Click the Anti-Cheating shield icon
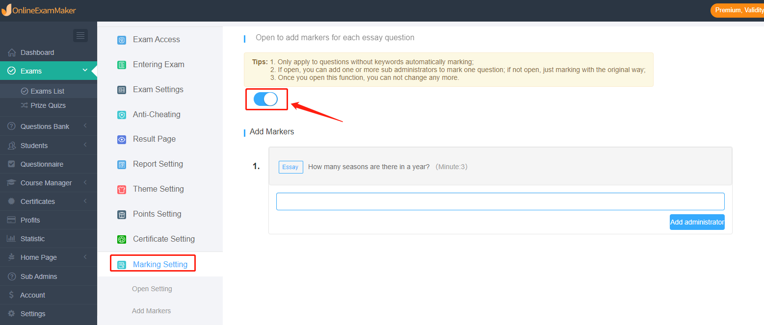This screenshot has width=764, height=325. (x=122, y=115)
